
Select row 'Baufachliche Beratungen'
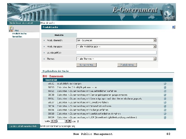point(108,84)
